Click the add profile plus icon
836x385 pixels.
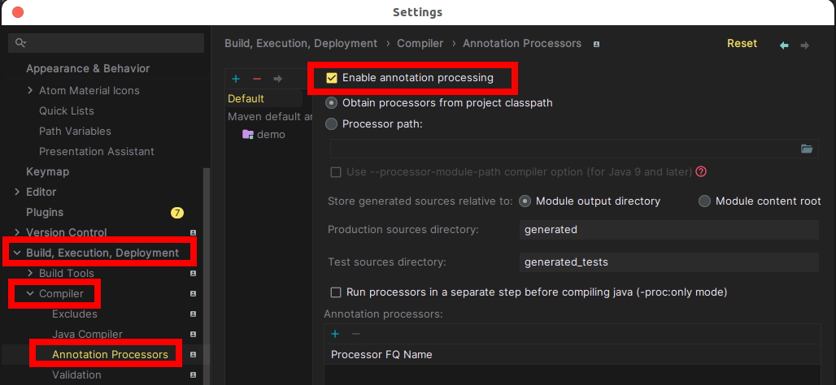(x=236, y=79)
